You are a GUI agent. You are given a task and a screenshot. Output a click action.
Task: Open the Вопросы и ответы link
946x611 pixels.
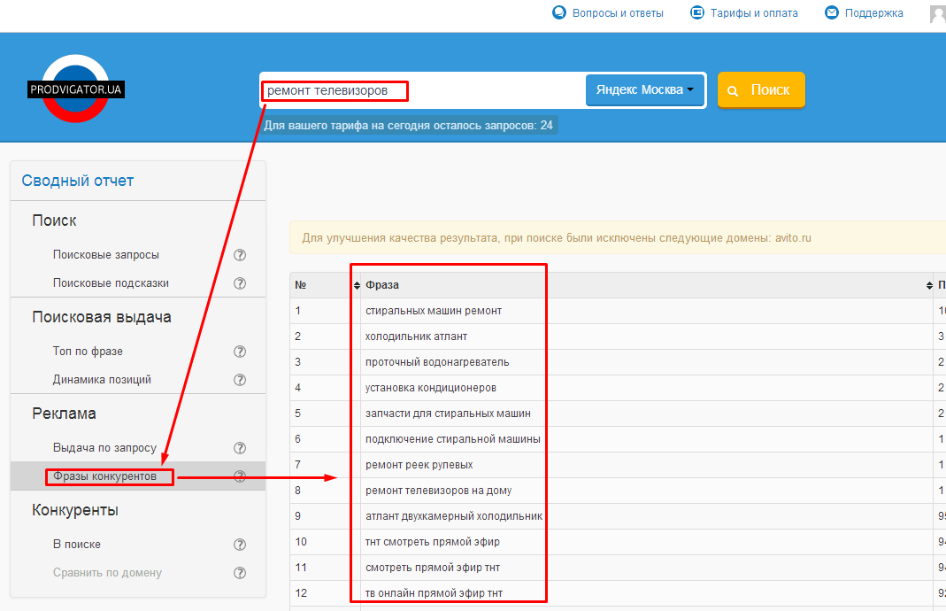617,13
